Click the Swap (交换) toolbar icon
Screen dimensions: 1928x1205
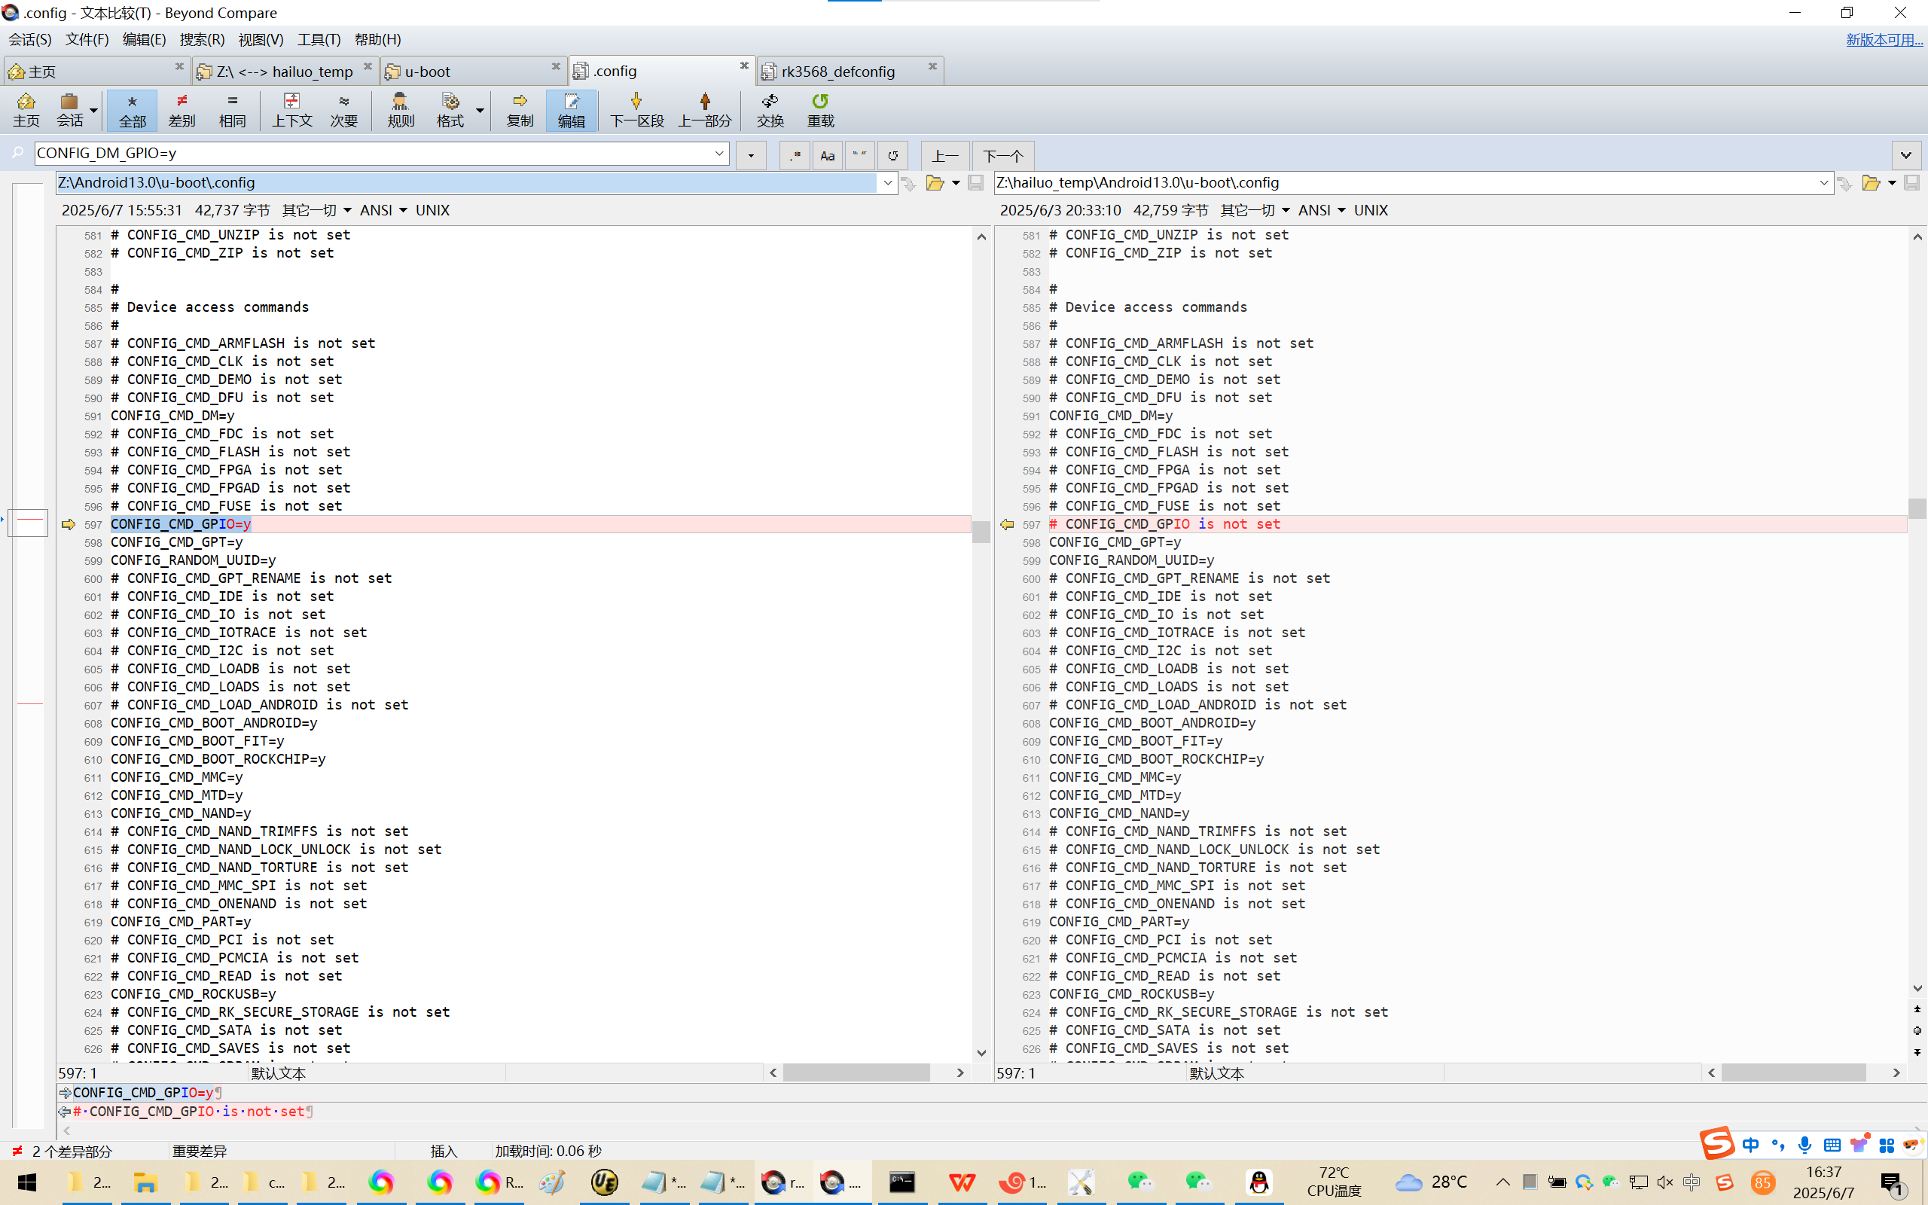770,109
